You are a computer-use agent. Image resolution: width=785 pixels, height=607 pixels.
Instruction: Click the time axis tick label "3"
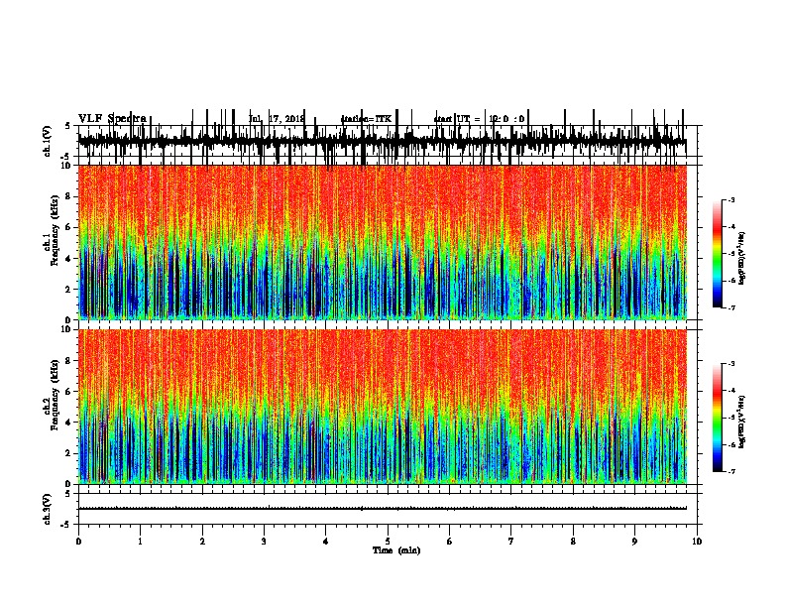click(x=264, y=542)
